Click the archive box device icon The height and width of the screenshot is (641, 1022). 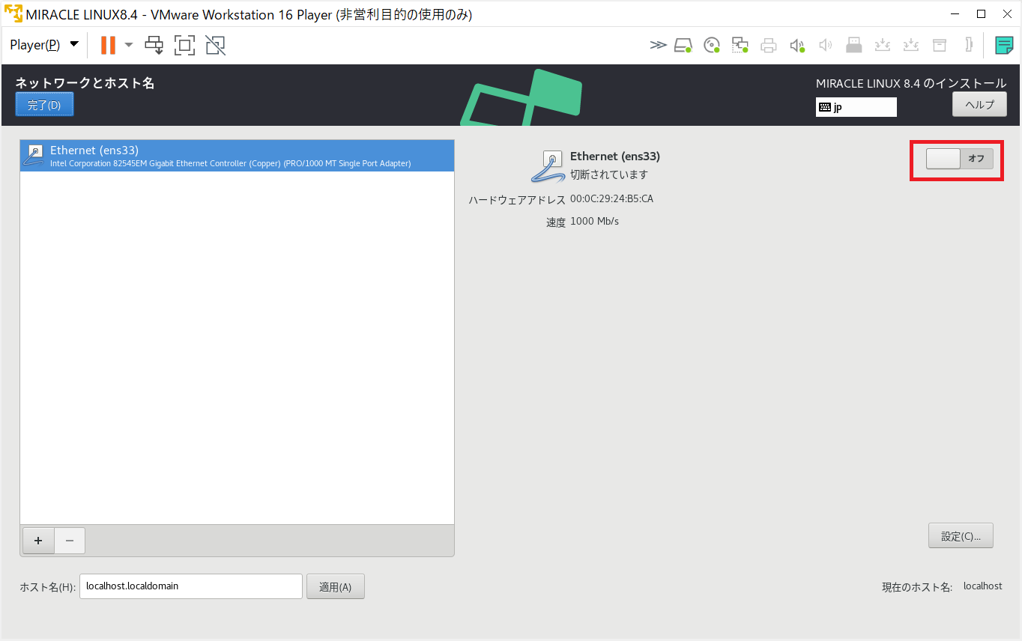(x=940, y=45)
